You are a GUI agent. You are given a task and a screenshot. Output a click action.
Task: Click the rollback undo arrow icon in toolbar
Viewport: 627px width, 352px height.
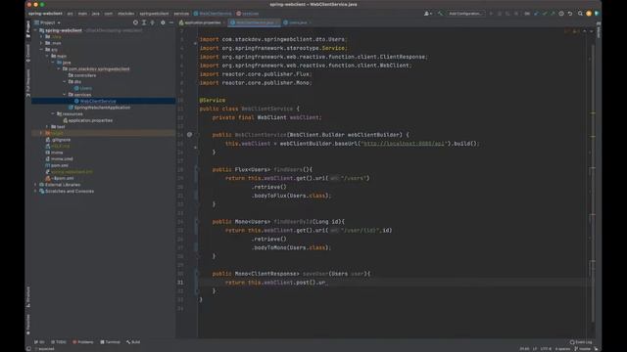(570, 14)
